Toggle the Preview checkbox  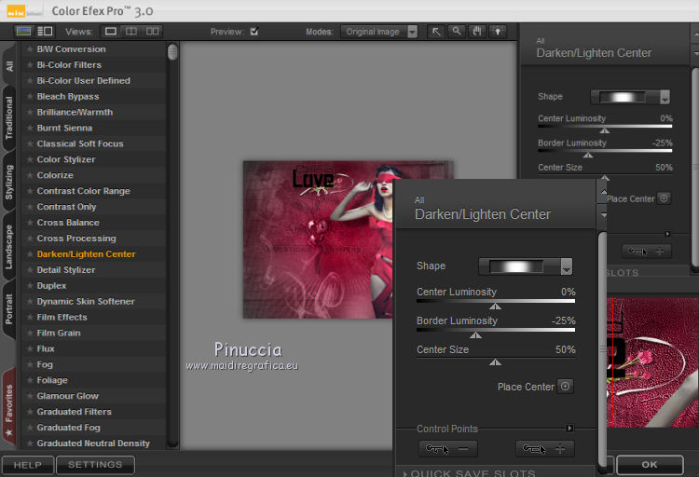[254, 32]
